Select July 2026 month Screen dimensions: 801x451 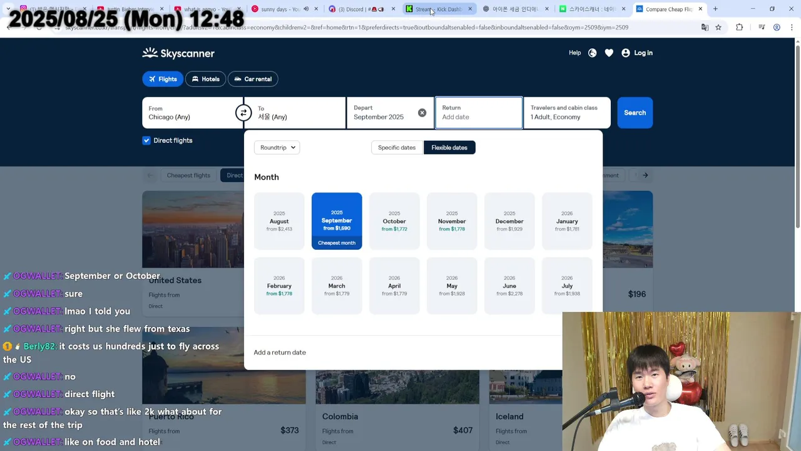(x=567, y=286)
